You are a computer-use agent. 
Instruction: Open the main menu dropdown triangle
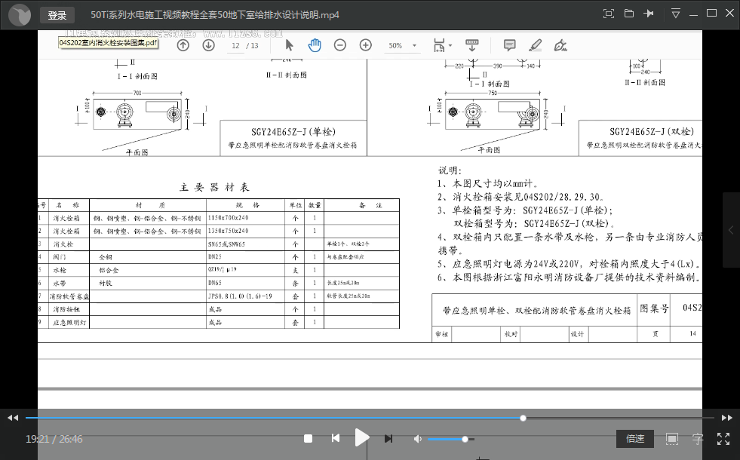click(676, 14)
